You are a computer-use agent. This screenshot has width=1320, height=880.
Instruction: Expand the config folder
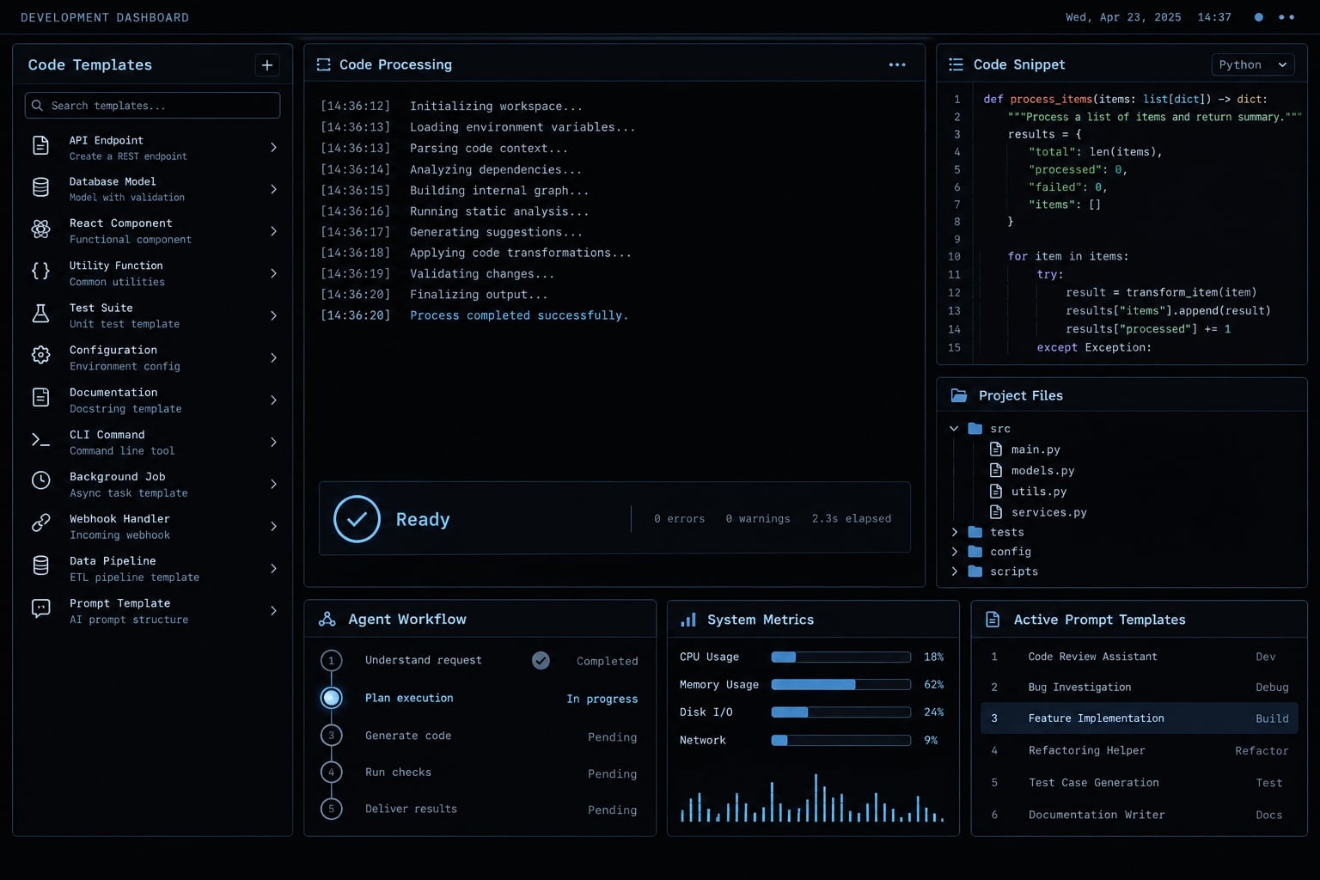click(954, 552)
